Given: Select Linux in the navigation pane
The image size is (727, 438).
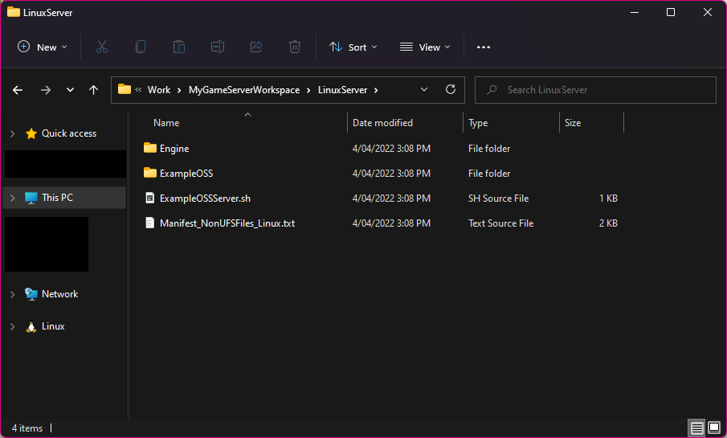Looking at the screenshot, I should (x=53, y=327).
